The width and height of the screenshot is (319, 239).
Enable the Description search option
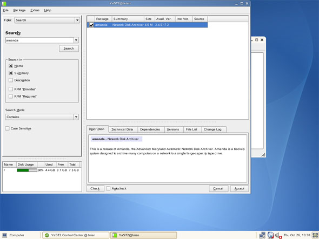coord(11,80)
